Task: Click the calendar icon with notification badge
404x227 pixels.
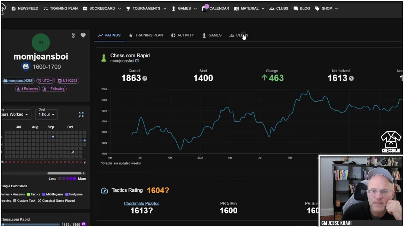Action: [205, 8]
